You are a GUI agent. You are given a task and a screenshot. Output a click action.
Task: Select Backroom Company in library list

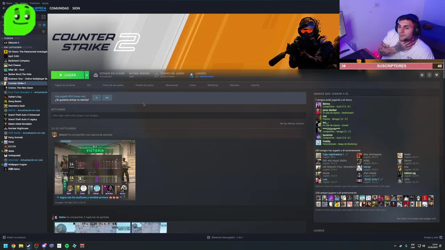click(19, 61)
